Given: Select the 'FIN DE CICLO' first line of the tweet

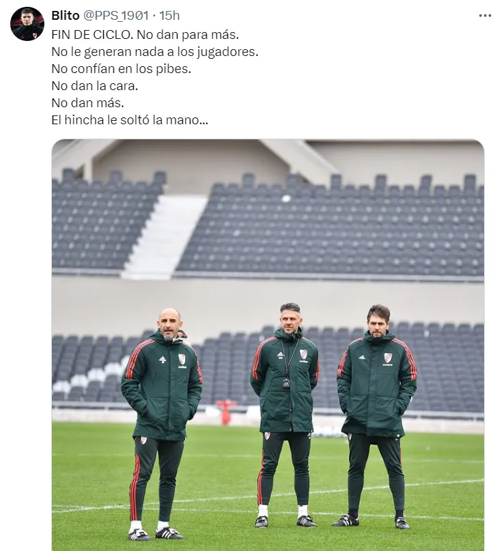Looking at the screenshot, I should click(x=145, y=34).
